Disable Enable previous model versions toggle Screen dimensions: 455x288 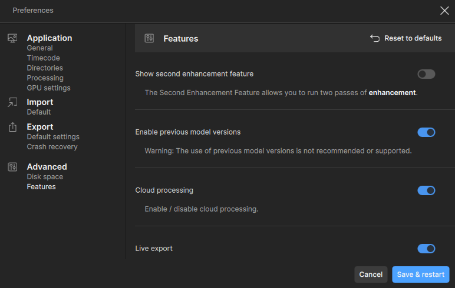pos(426,132)
